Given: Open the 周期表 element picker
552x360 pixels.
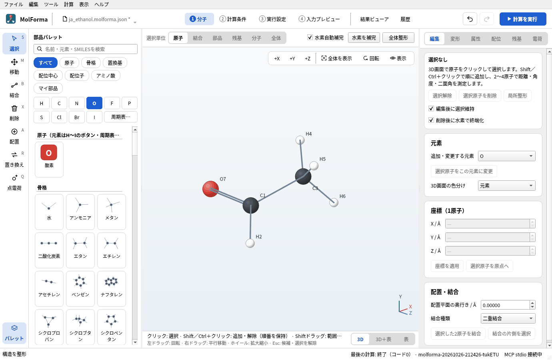Looking at the screenshot, I should pos(121,117).
